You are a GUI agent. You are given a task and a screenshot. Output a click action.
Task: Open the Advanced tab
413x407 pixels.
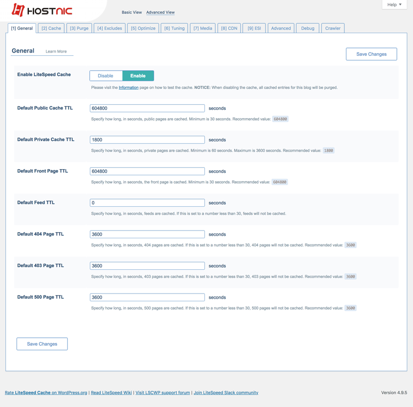(281, 28)
